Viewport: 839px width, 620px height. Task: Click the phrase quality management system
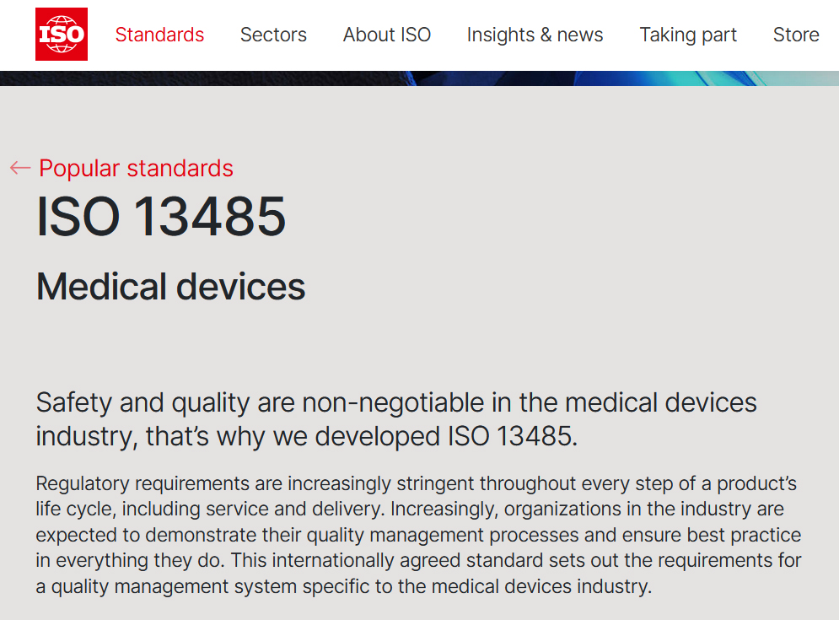(167, 586)
